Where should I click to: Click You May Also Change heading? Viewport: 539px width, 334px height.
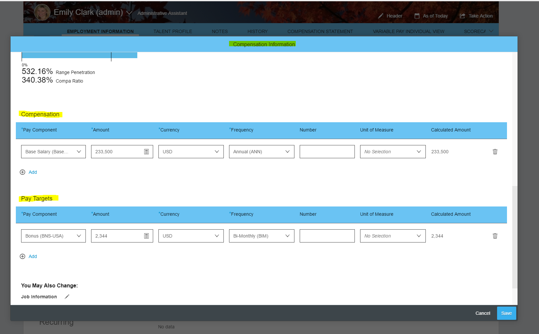(50, 285)
